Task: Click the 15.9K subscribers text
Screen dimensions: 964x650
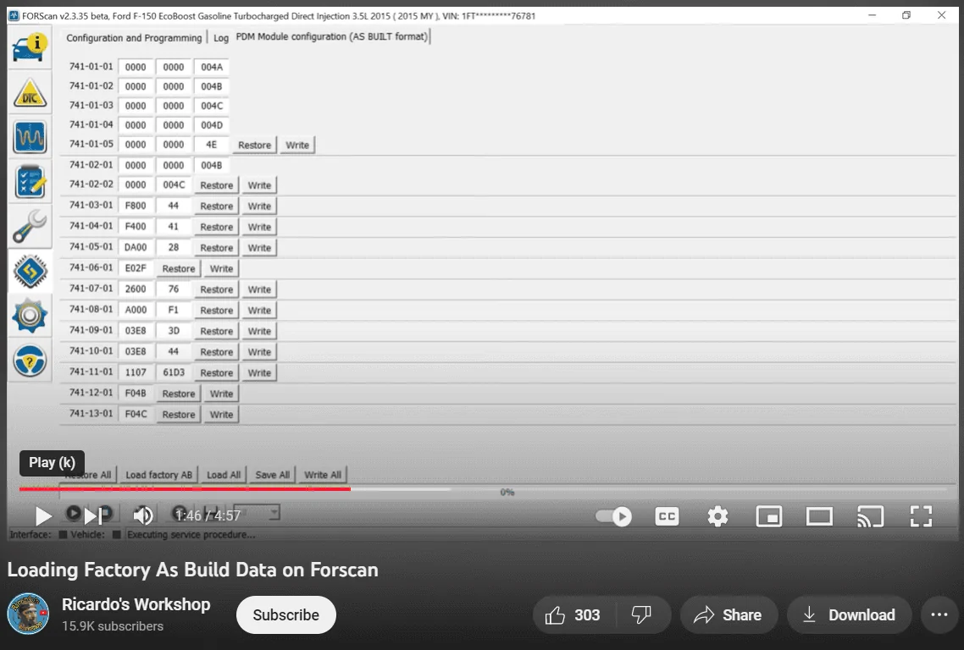Action: pyautogui.click(x=113, y=626)
